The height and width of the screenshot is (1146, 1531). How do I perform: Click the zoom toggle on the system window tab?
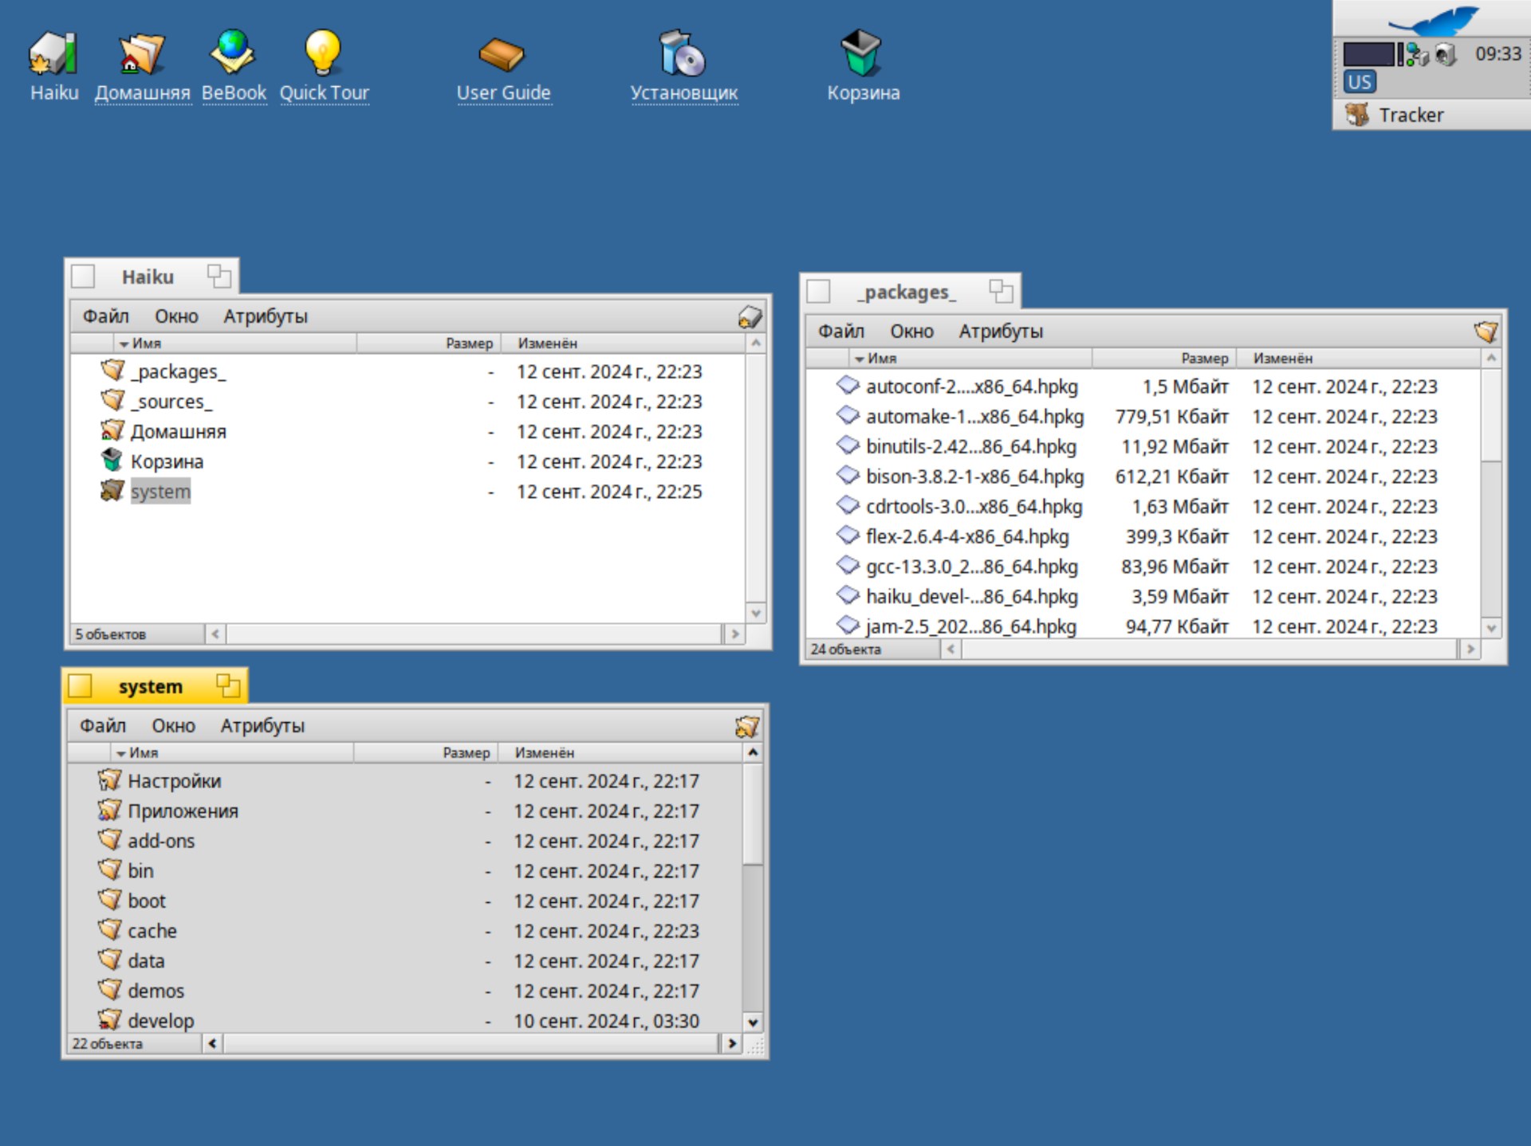pyautogui.click(x=228, y=685)
